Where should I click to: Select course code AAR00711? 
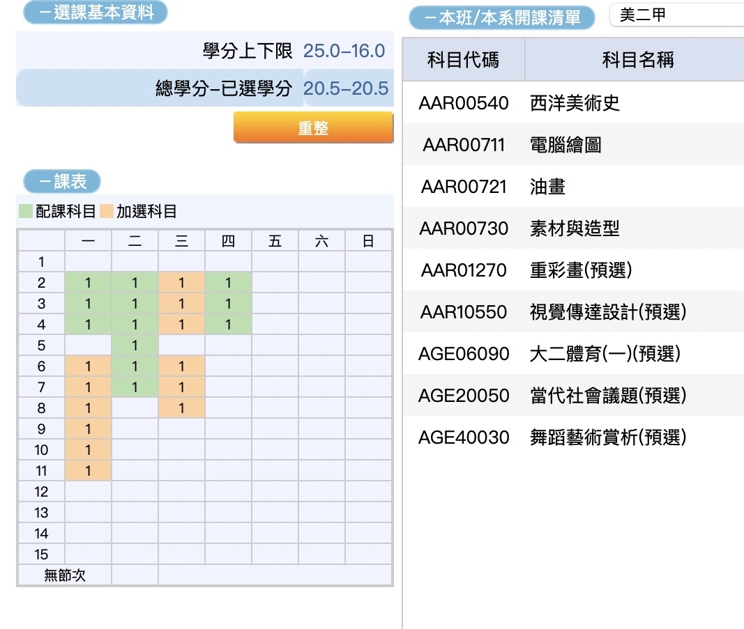pos(464,145)
